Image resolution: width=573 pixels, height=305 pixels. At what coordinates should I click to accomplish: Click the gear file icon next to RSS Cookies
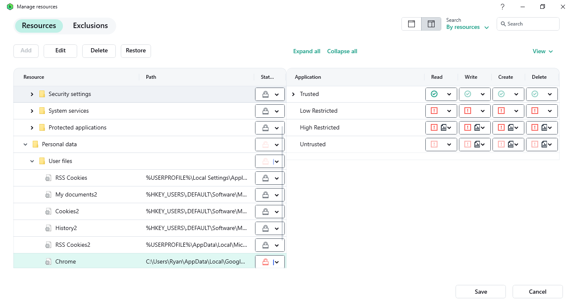48,178
